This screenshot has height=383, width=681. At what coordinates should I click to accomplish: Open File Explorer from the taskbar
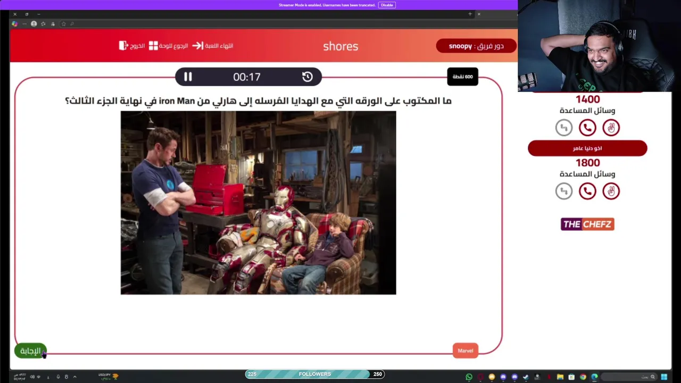pyautogui.click(x=560, y=377)
